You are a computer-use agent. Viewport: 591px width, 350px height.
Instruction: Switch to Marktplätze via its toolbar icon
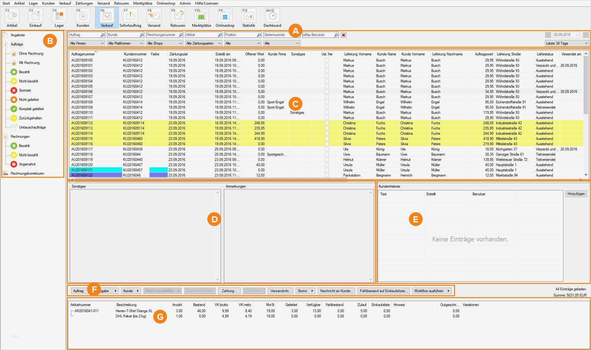point(201,17)
